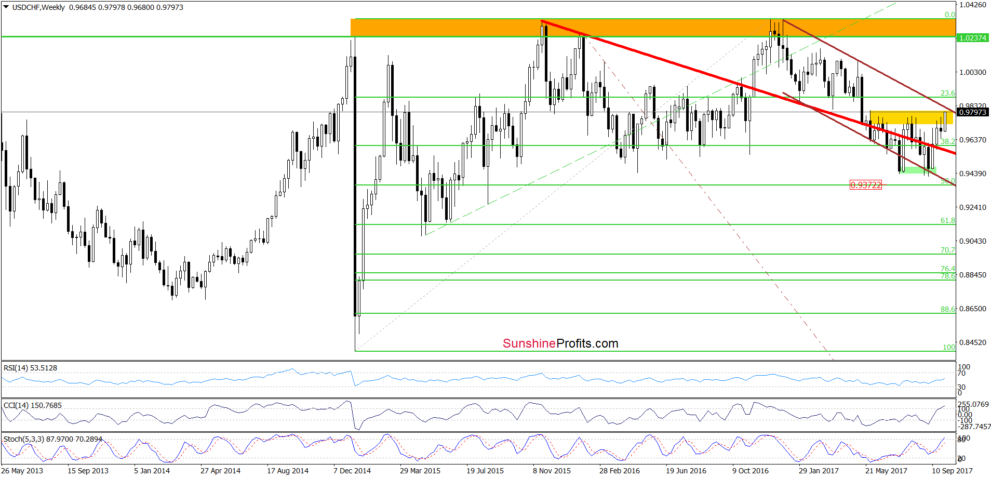
Task: Select the OHLC values 0.96845 0.97978 0.96800 0.97973
Action: click(126, 7)
